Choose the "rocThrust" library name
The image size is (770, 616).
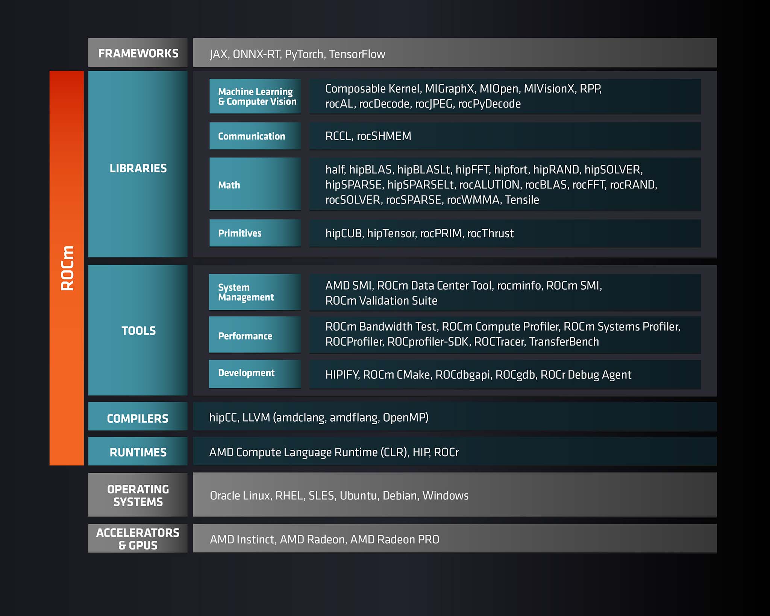coord(490,234)
